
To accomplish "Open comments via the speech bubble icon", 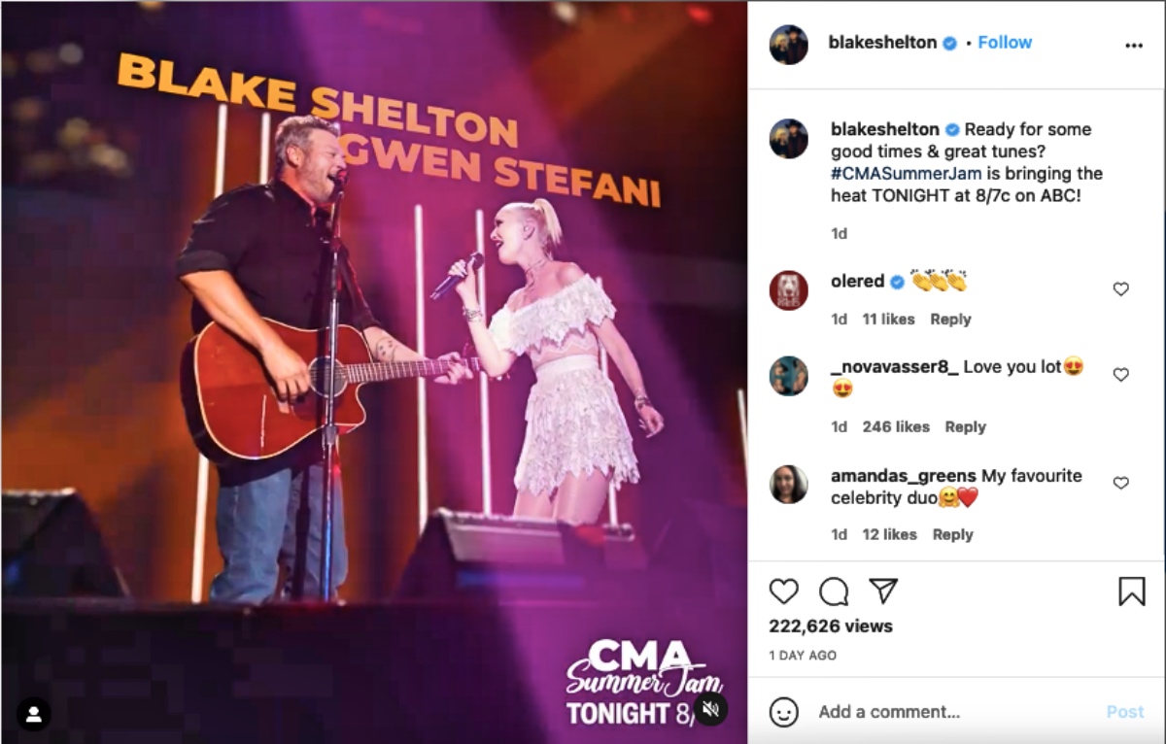I will coord(834,592).
